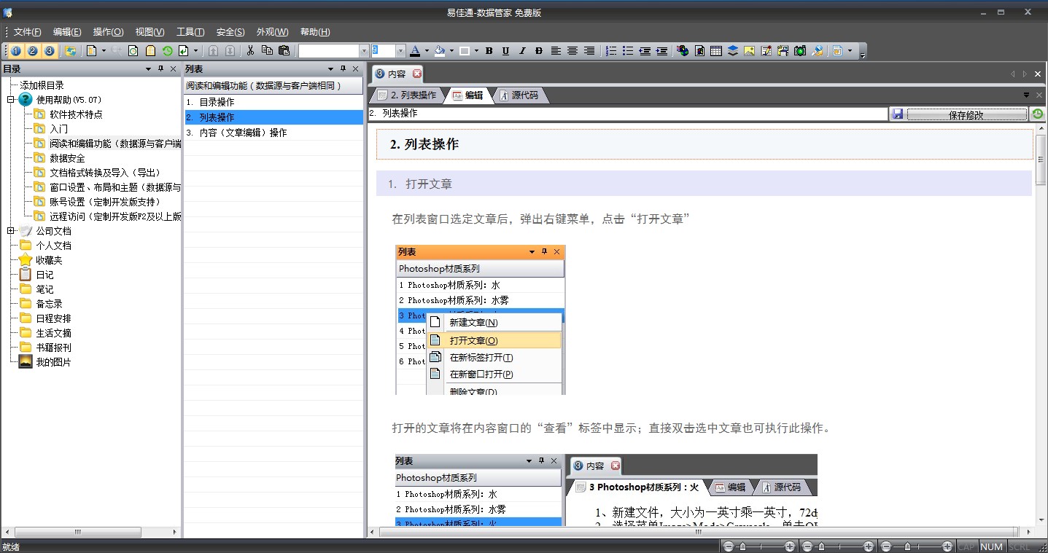Toggle window panel button 2
The height and width of the screenshot is (553, 1048).
coord(32,51)
